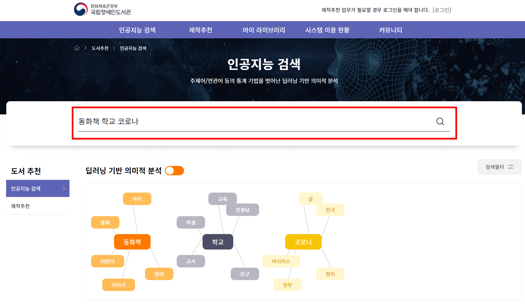Image resolution: width=525 pixels, height=307 pixels.
Task: Click the 친구 related keyword tag
Action: click(x=245, y=274)
